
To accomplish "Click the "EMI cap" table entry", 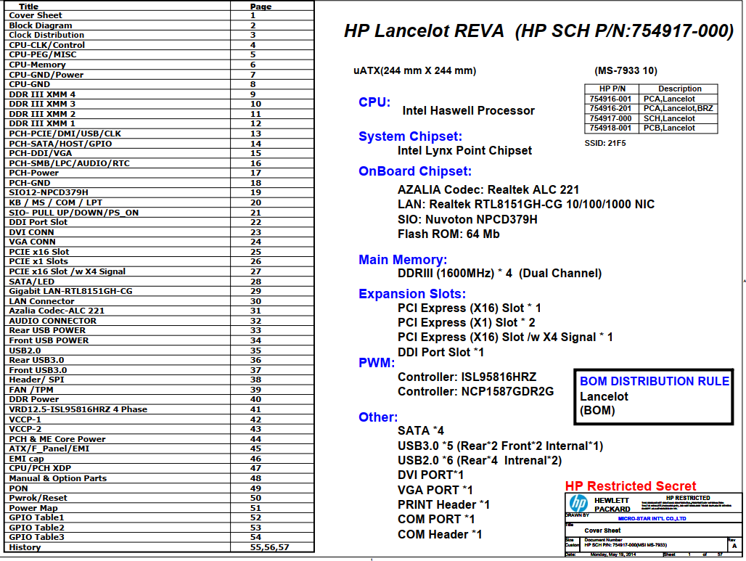I will point(26,458).
